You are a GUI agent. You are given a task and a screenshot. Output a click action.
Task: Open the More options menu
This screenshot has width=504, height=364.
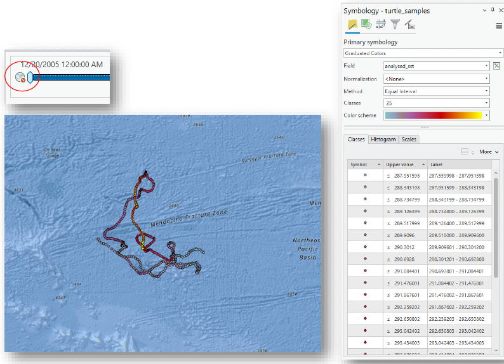489,152
